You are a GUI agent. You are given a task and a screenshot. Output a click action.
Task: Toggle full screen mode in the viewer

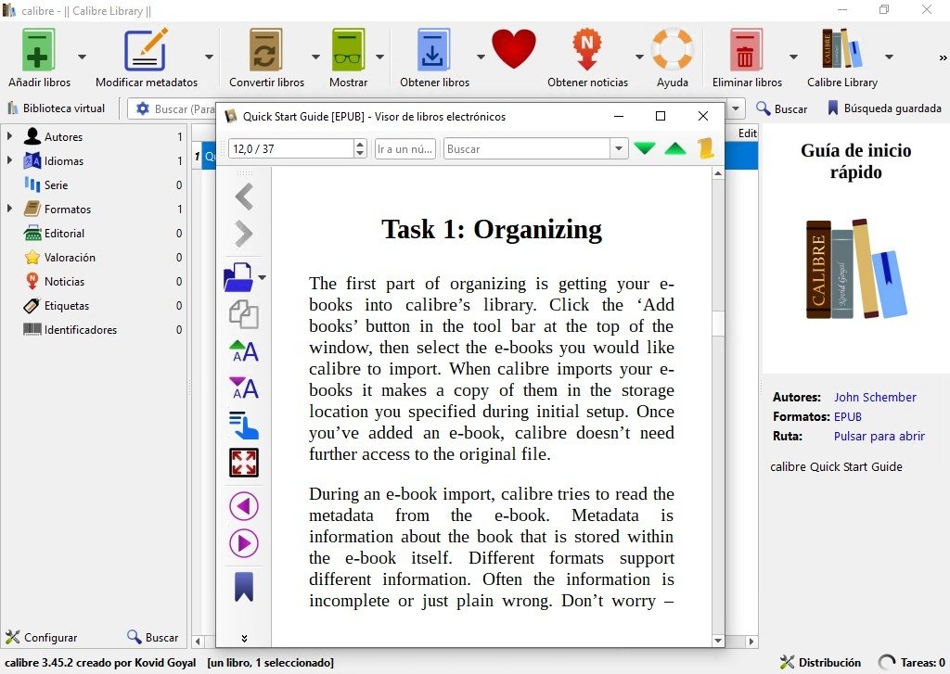point(244,463)
